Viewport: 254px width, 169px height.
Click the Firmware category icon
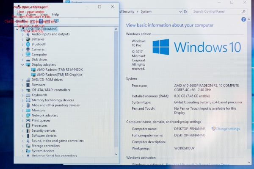tap(28, 85)
